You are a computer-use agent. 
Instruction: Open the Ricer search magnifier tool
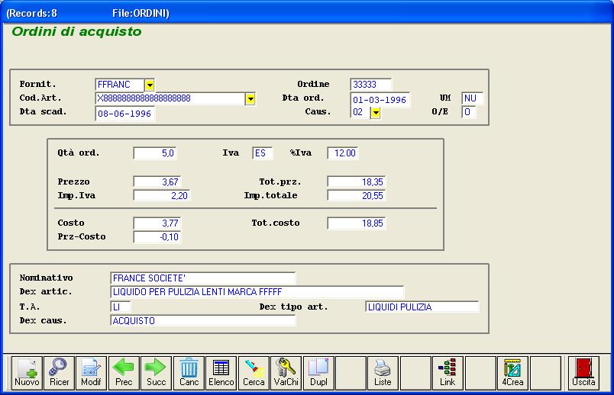click(x=59, y=373)
